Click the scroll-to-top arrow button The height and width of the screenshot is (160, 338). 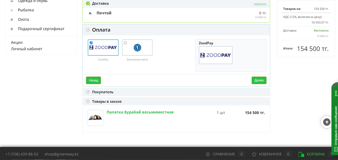[327, 122]
